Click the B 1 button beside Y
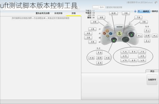The width and height of the screenshot is (159, 104). (92, 29)
